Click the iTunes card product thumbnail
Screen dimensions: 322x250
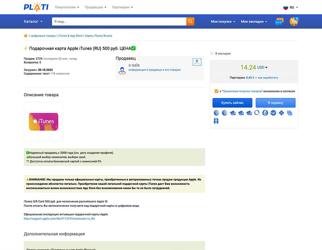click(x=43, y=121)
